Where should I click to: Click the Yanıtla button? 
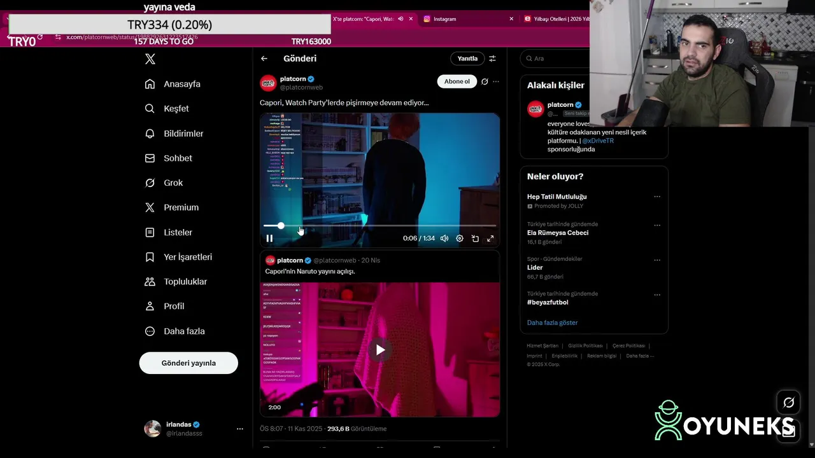(467, 59)
